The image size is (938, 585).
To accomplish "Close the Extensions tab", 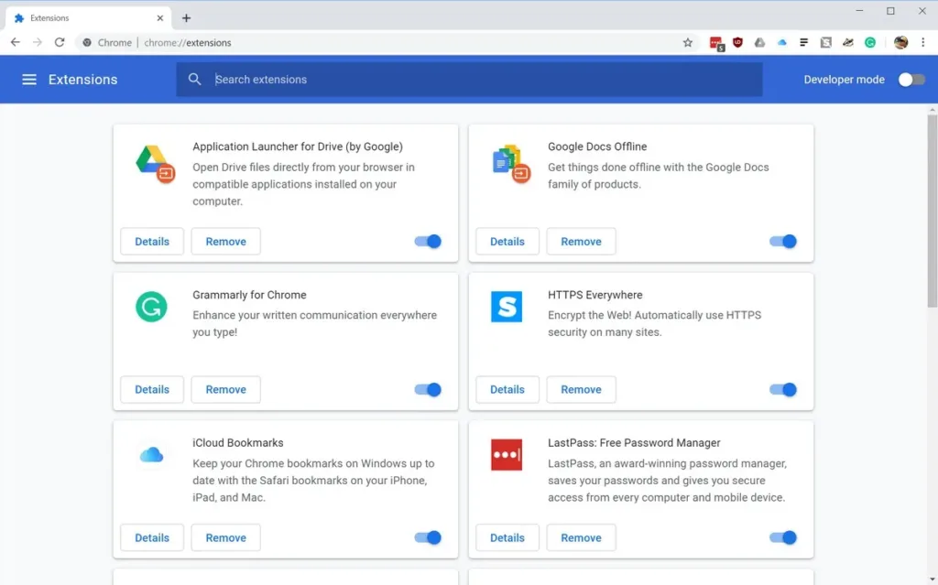I will coord(159,18).
